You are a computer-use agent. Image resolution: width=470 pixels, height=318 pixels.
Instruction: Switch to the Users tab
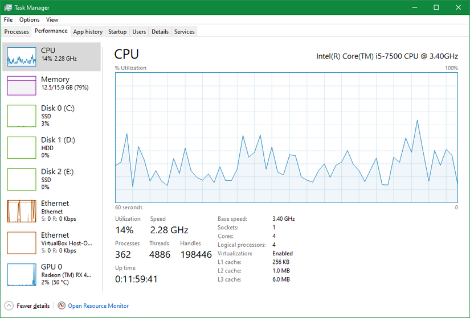click(x=139, y=32)
